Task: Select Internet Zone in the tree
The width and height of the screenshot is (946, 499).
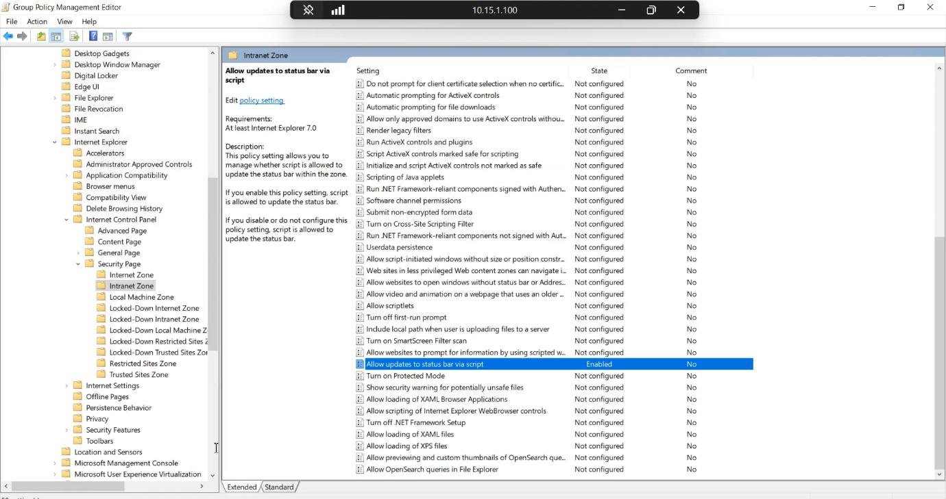Action: point(131,275)
